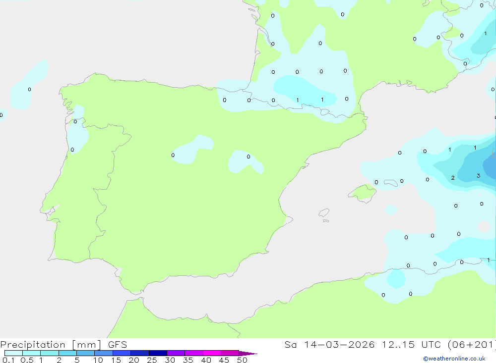
Task: Click the Mallorca island on the map
Action: click(x=362, y=193)
